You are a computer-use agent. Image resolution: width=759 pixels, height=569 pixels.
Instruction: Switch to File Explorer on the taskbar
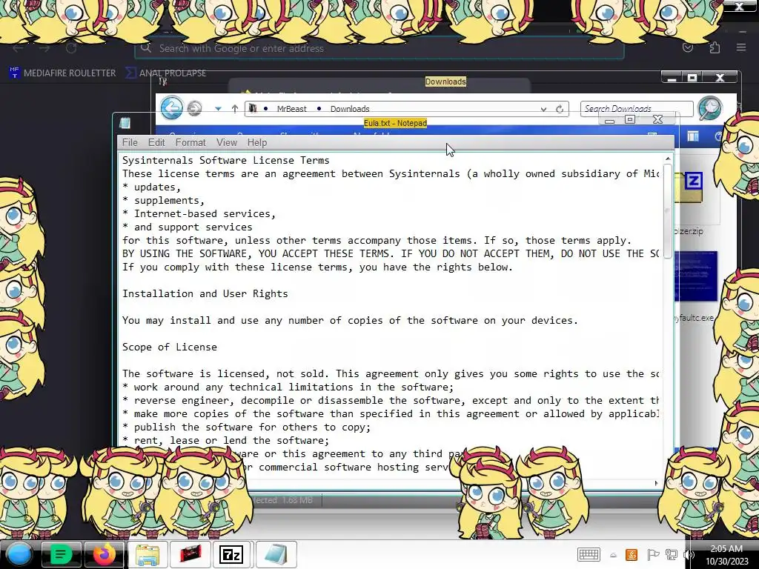148,554
